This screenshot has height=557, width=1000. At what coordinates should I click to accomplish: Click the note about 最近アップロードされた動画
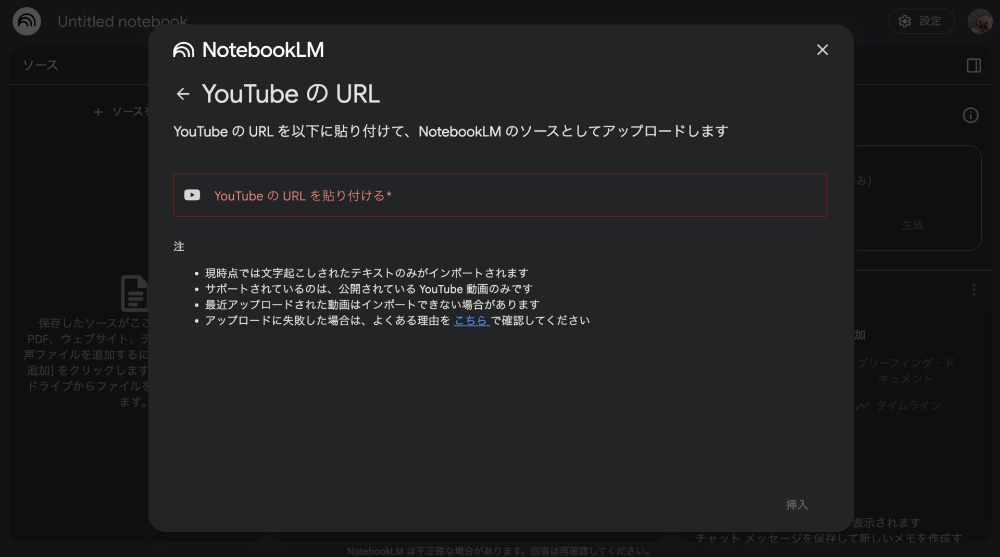tap(372, 305)
